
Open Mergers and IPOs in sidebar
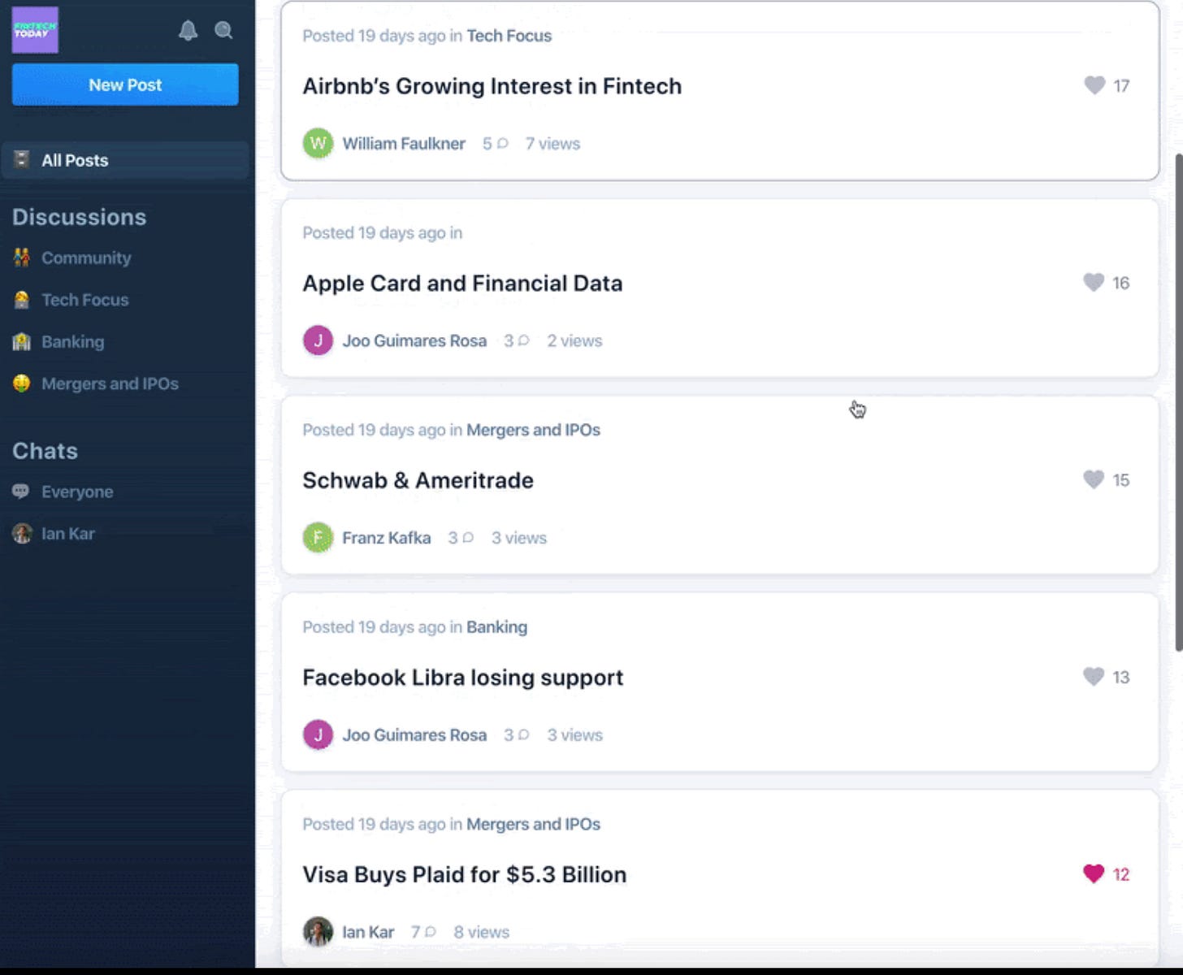point(110,383)
